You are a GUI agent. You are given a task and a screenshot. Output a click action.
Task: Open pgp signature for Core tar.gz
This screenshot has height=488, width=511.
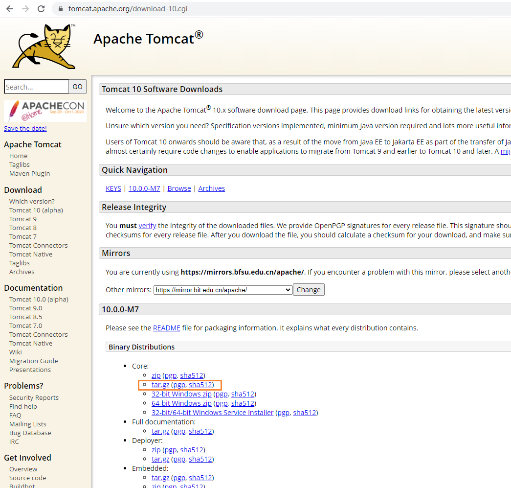tap(179, 385)
